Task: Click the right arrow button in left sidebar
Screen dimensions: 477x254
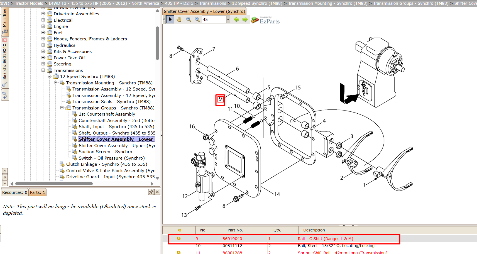Action: tap(5, 177)
